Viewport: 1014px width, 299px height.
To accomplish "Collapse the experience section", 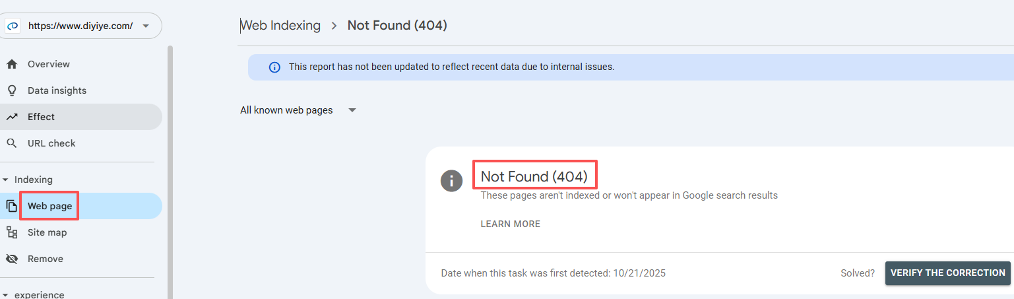I will 5,295.
